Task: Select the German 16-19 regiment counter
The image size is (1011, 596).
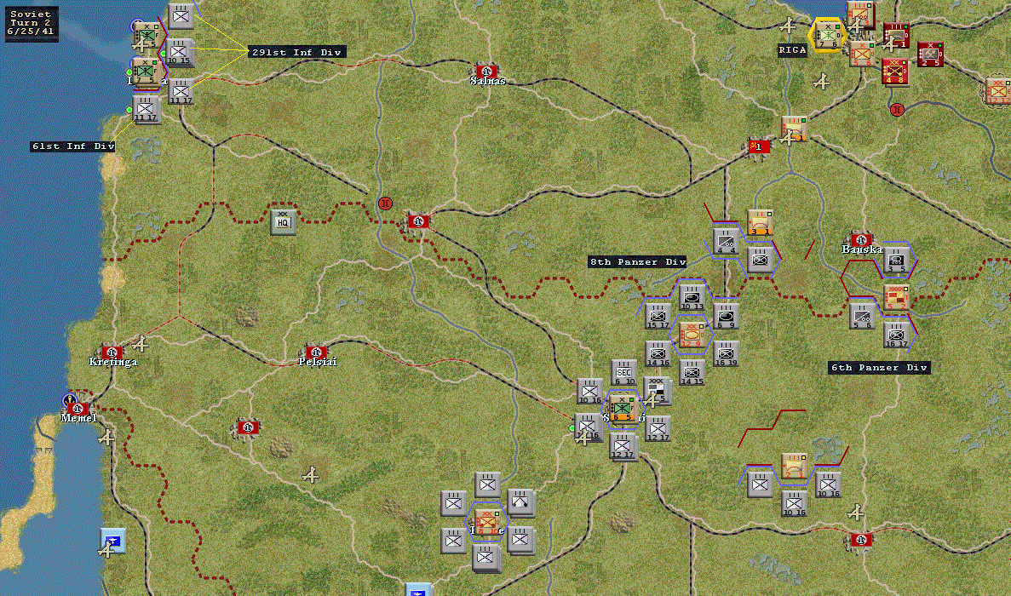Action: click(726, 353)
